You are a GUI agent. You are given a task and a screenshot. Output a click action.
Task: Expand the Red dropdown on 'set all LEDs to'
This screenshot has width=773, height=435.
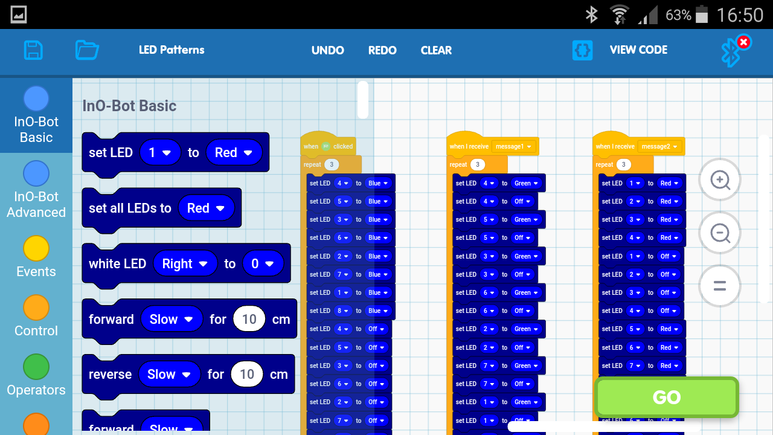pos(207,208)
